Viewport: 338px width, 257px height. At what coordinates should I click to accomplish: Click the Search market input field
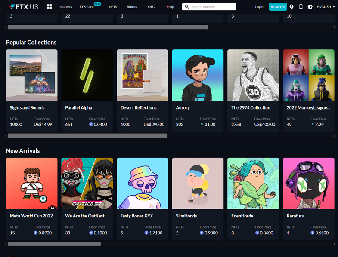pos(213,7)
